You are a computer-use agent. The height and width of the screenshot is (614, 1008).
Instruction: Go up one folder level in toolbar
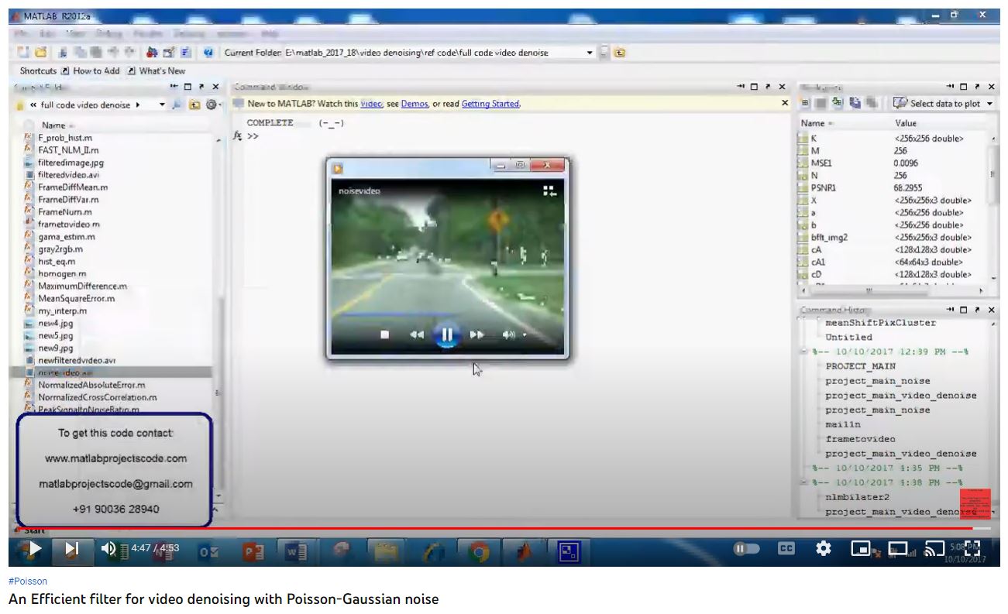coord(620,53)
